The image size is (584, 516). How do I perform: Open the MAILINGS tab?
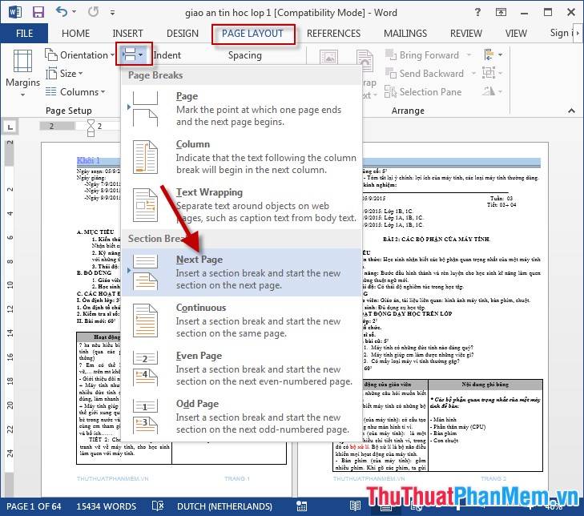pyautogui.click(x=405, y=33)
